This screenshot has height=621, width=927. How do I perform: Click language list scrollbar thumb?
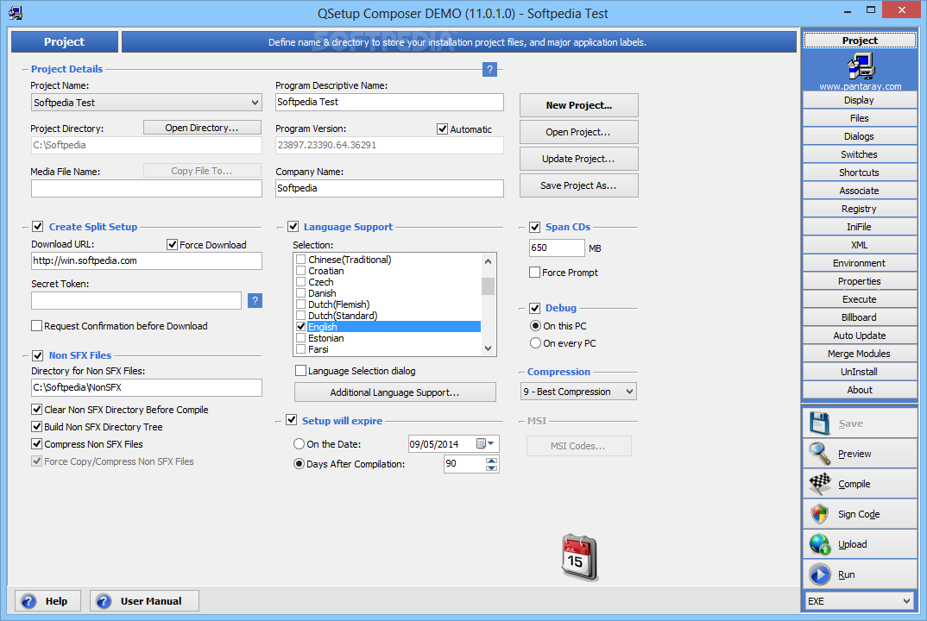(x=488, y=286)
